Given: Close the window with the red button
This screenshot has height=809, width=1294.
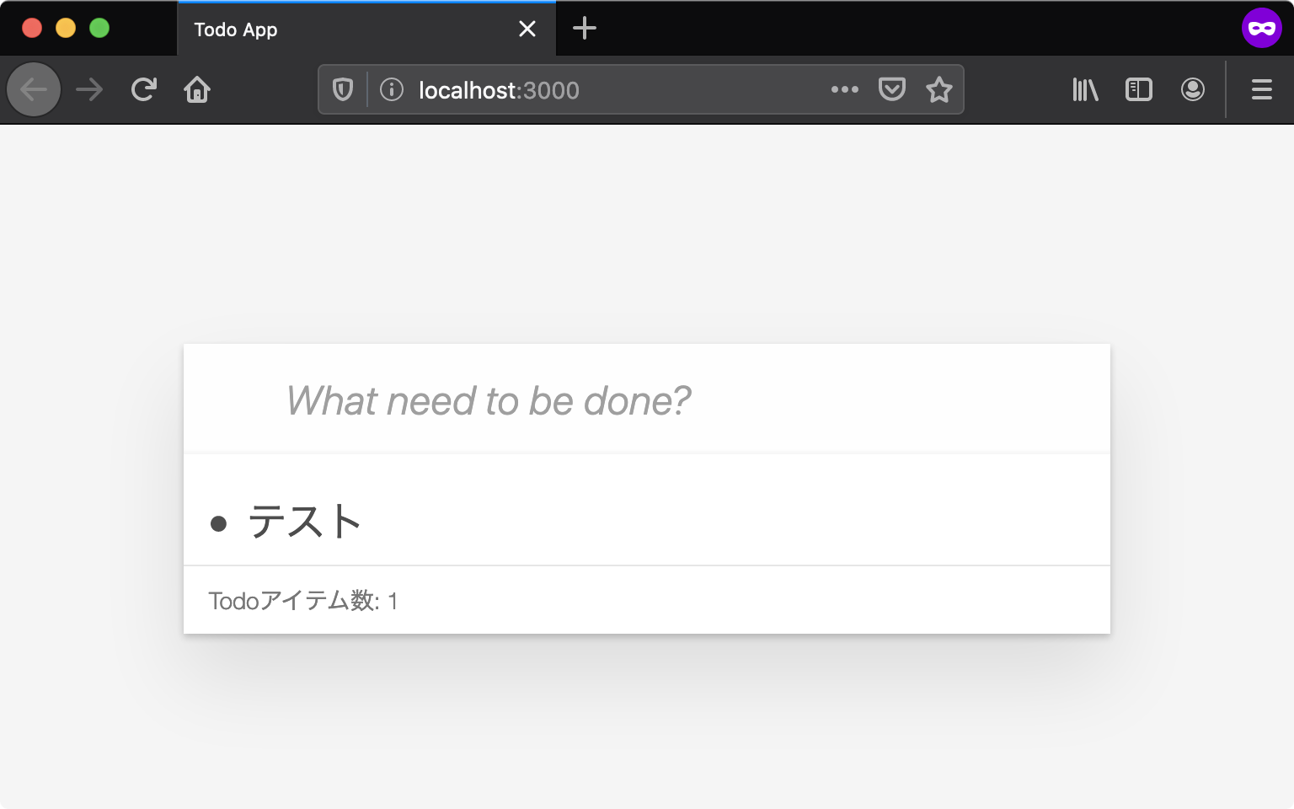Looking at the screenshot, I should tap(32, 28).
